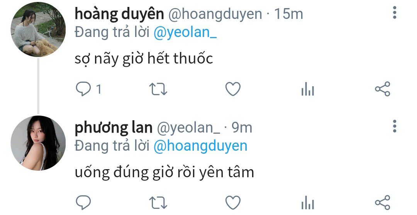
Task: Click the display name hoàng duyên
Action: point(119,14)
